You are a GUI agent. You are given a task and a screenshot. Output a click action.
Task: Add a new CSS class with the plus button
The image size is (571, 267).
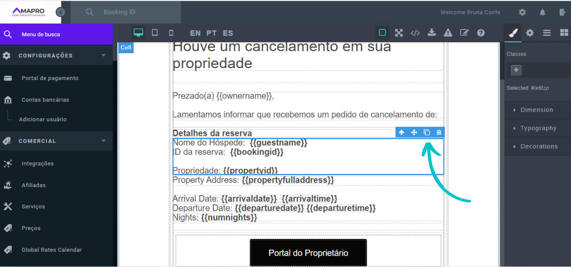pos(516,70)
